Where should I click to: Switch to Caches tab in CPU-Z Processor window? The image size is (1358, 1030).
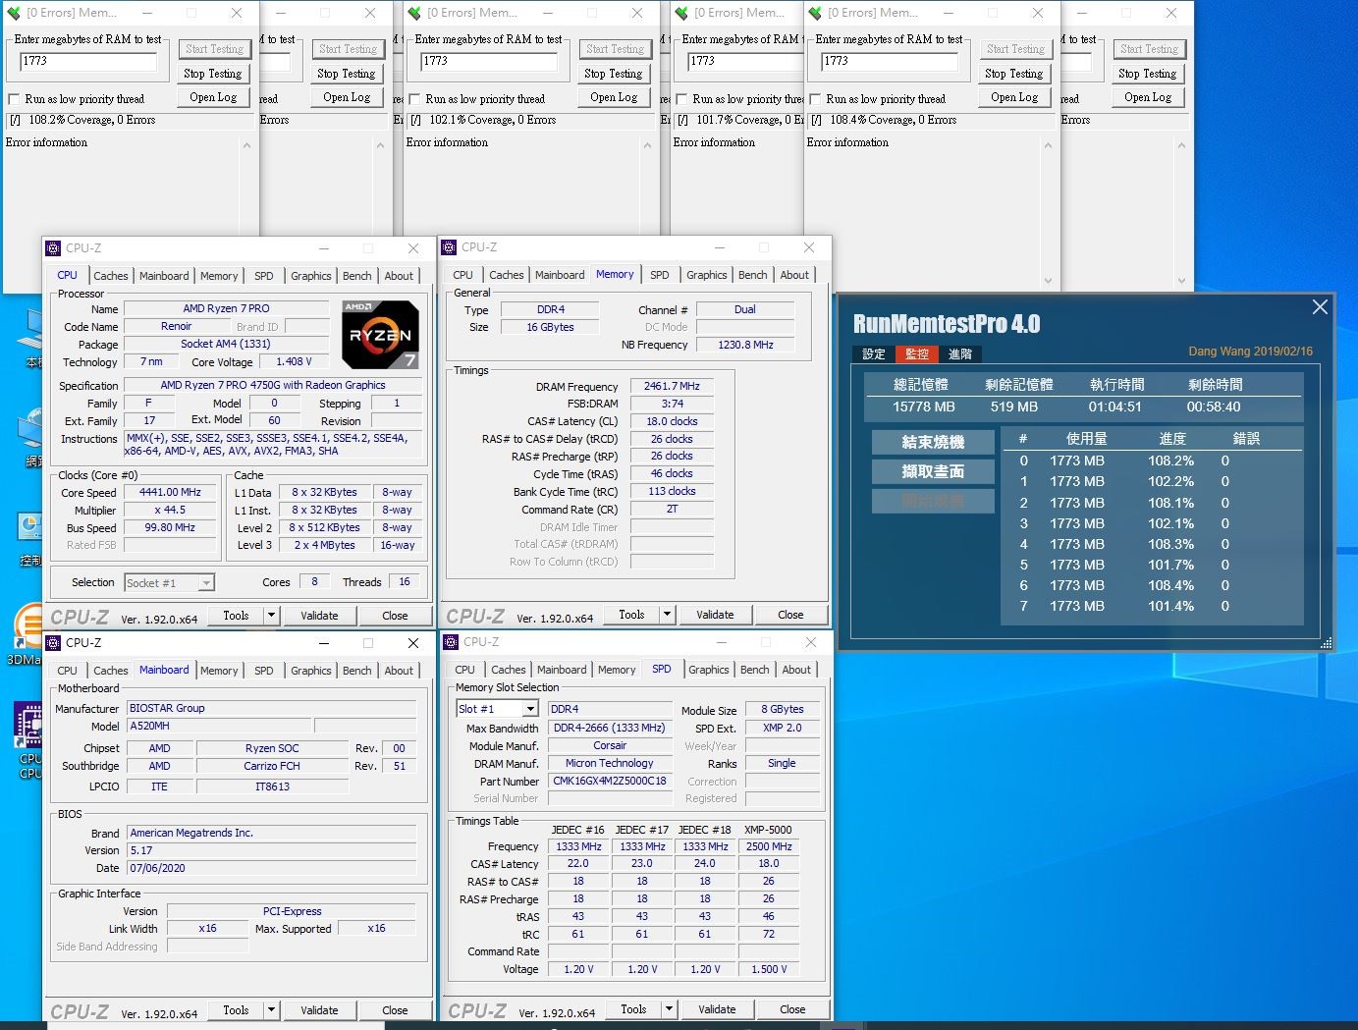click(111, 276)
